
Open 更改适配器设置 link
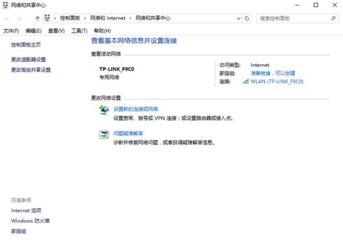pyautogui.click(x=28, y=59)
